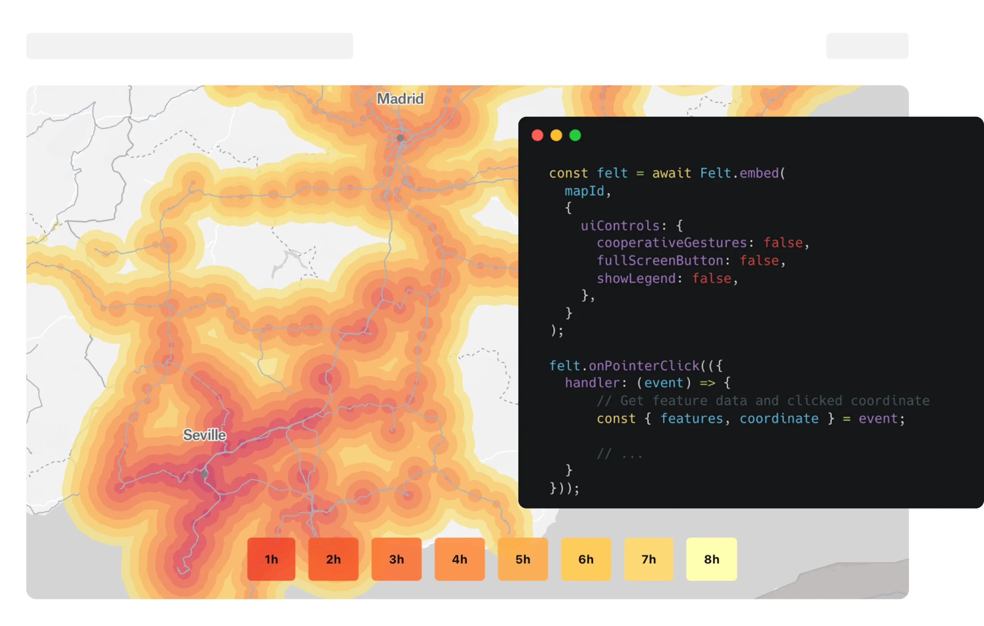Screen dimensions: 984x626
Task: Click the Seville city label
Action: 204,434
